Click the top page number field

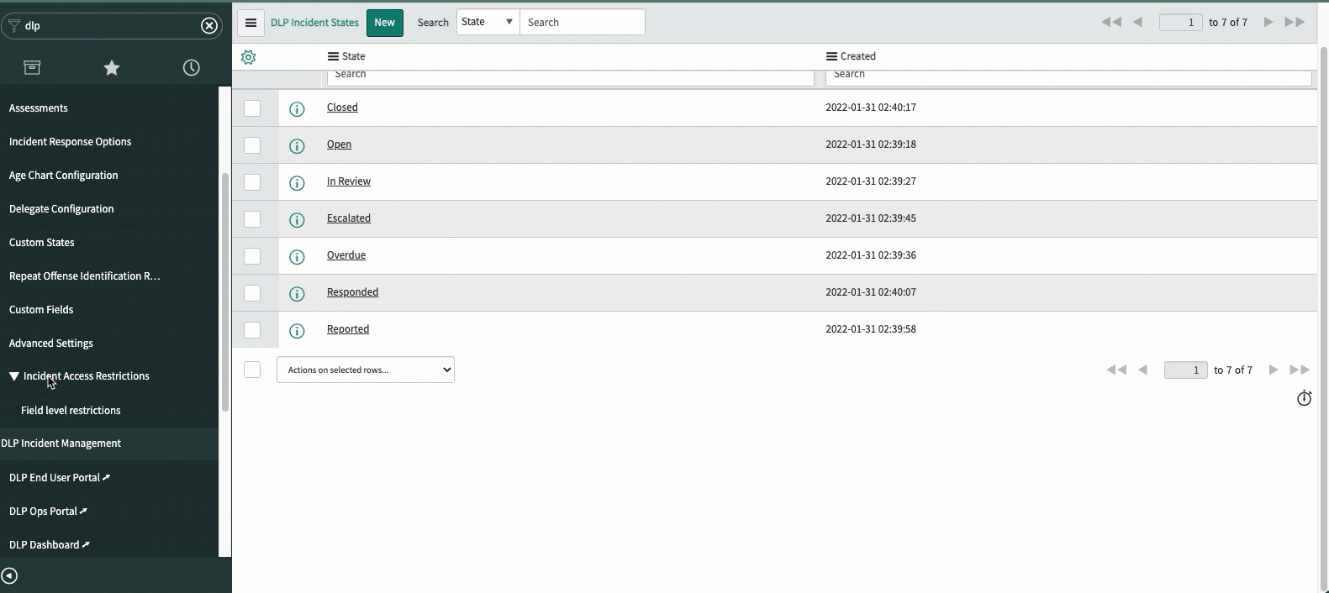(x=1181, y=23)
